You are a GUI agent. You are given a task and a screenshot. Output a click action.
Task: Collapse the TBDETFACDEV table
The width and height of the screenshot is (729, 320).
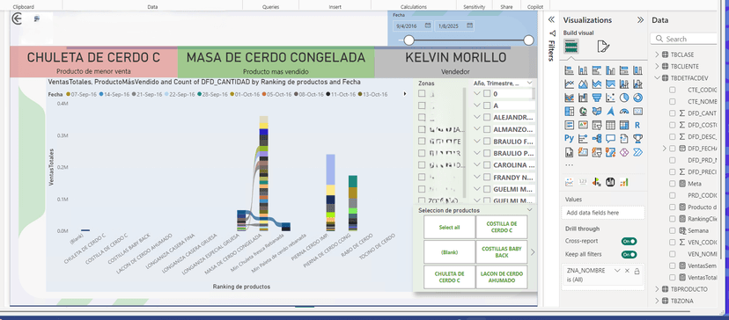(657, 78)
